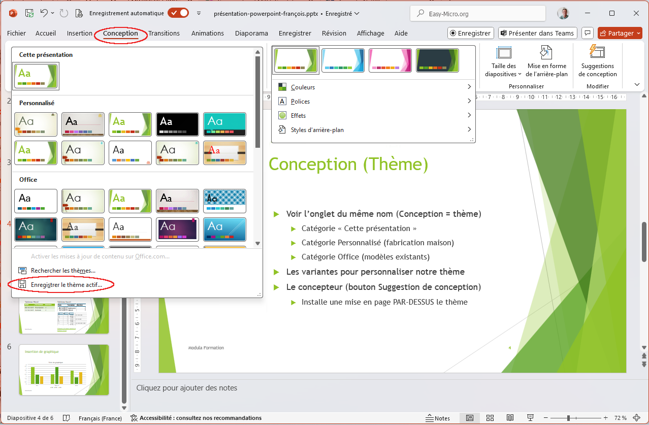Switch to reading view icon
Screen dimensions: 649x425
click(510, 418)
